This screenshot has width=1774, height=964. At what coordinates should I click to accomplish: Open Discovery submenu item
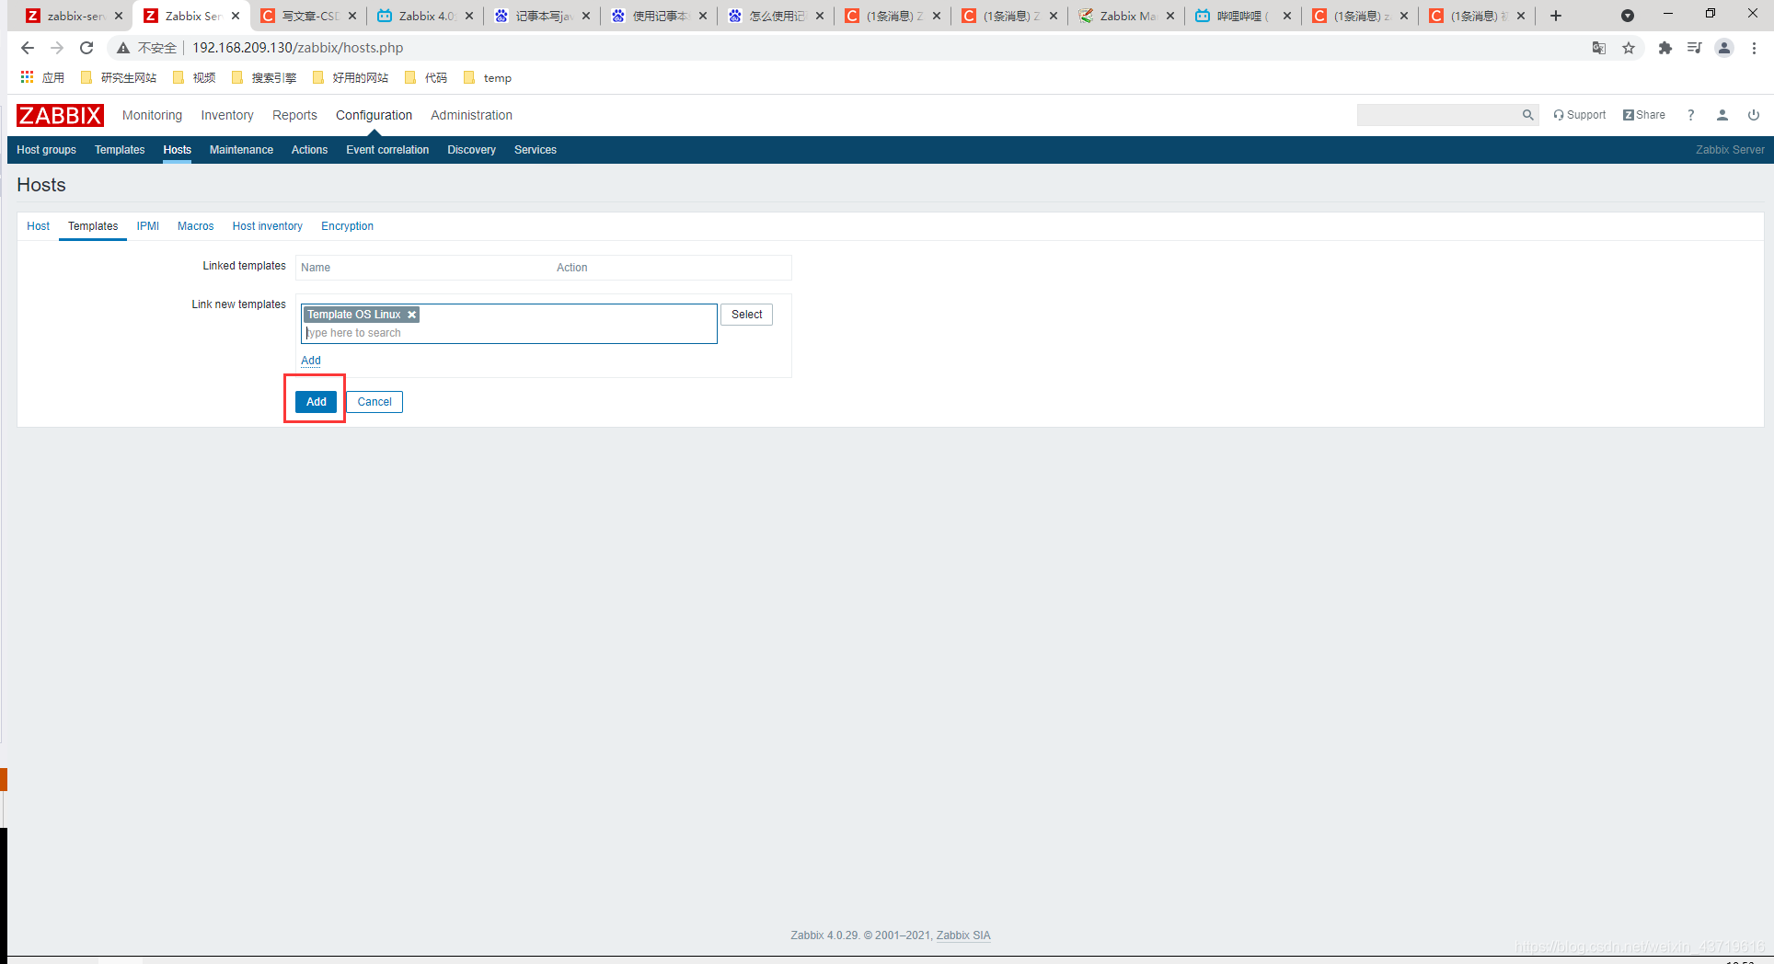coord(471,150)
